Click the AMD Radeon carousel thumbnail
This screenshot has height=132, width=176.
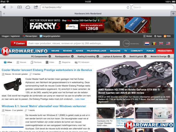[x=125, y=113]
